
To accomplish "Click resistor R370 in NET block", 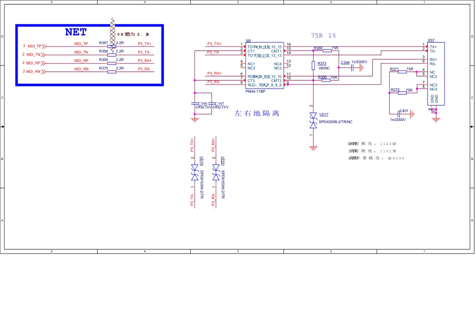I will coord(112,71).
